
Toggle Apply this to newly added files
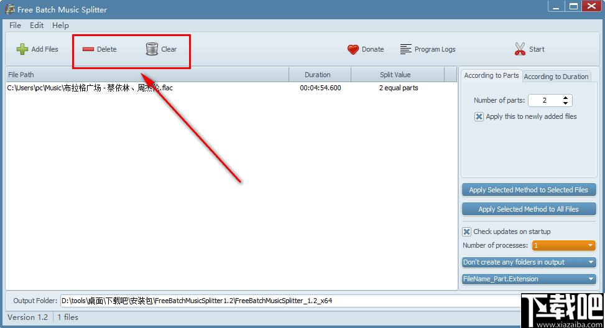479,116
